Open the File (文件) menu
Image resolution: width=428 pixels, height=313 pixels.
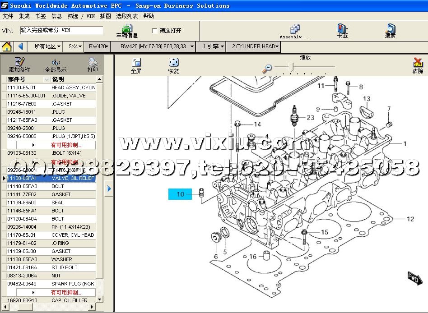point(8,16)
